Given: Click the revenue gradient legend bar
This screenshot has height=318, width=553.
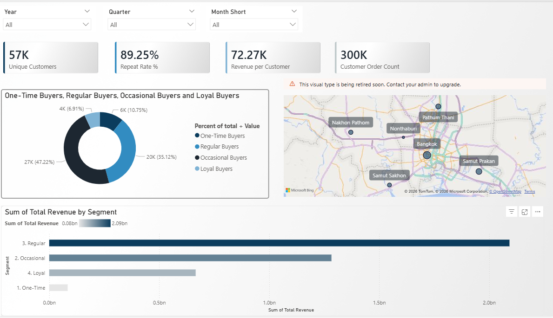Looking at the screenshot, I should (x=95, y=223).
